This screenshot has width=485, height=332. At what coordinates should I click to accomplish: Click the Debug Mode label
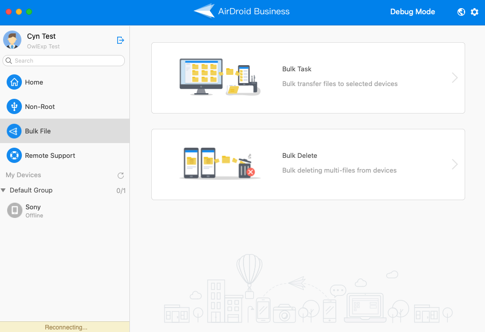click(412, 12)
